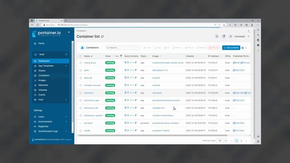Check the wikidb row checkbox
The image size is (290, 163).
click(x=81, y=131)
